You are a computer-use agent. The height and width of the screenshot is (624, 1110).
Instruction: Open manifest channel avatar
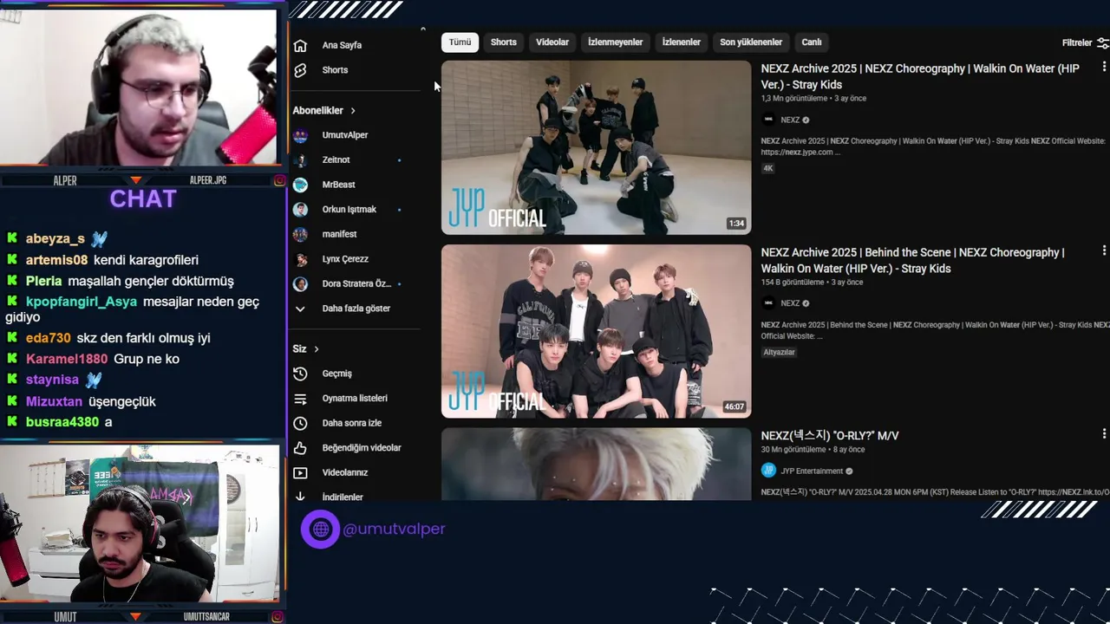tap(300, 234)
